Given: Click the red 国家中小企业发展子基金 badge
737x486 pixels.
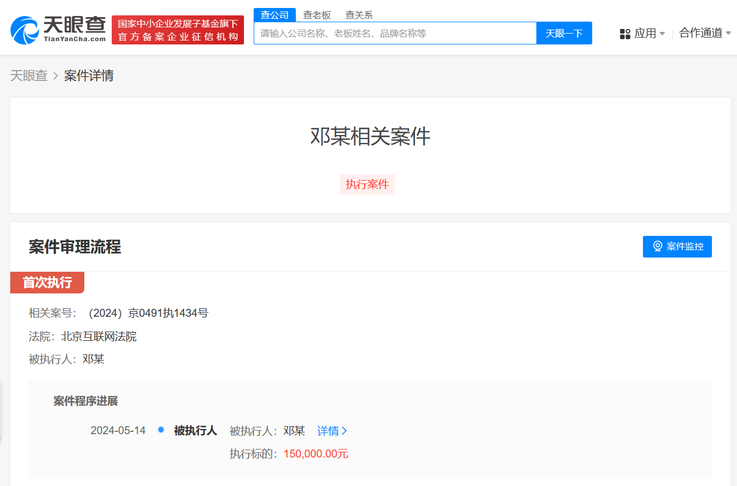Looking at the screenshot, I should click(177, 29).
